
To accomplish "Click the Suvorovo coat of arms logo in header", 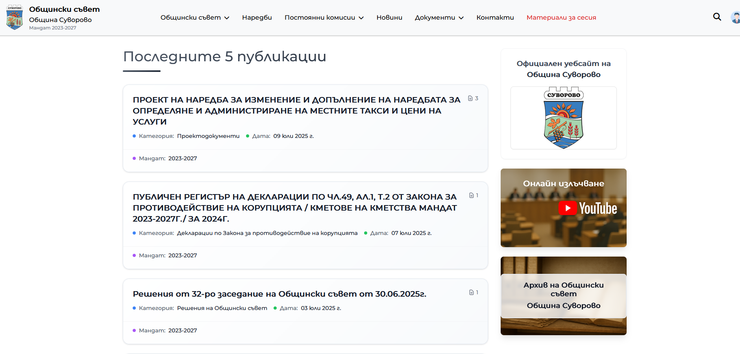I will pos(15,17).
